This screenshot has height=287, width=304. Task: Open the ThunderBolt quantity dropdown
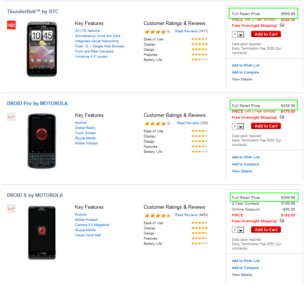click(238, 35)
